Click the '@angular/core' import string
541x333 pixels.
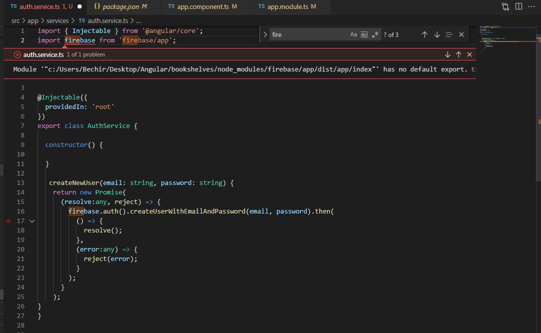(x=171, y=30)
